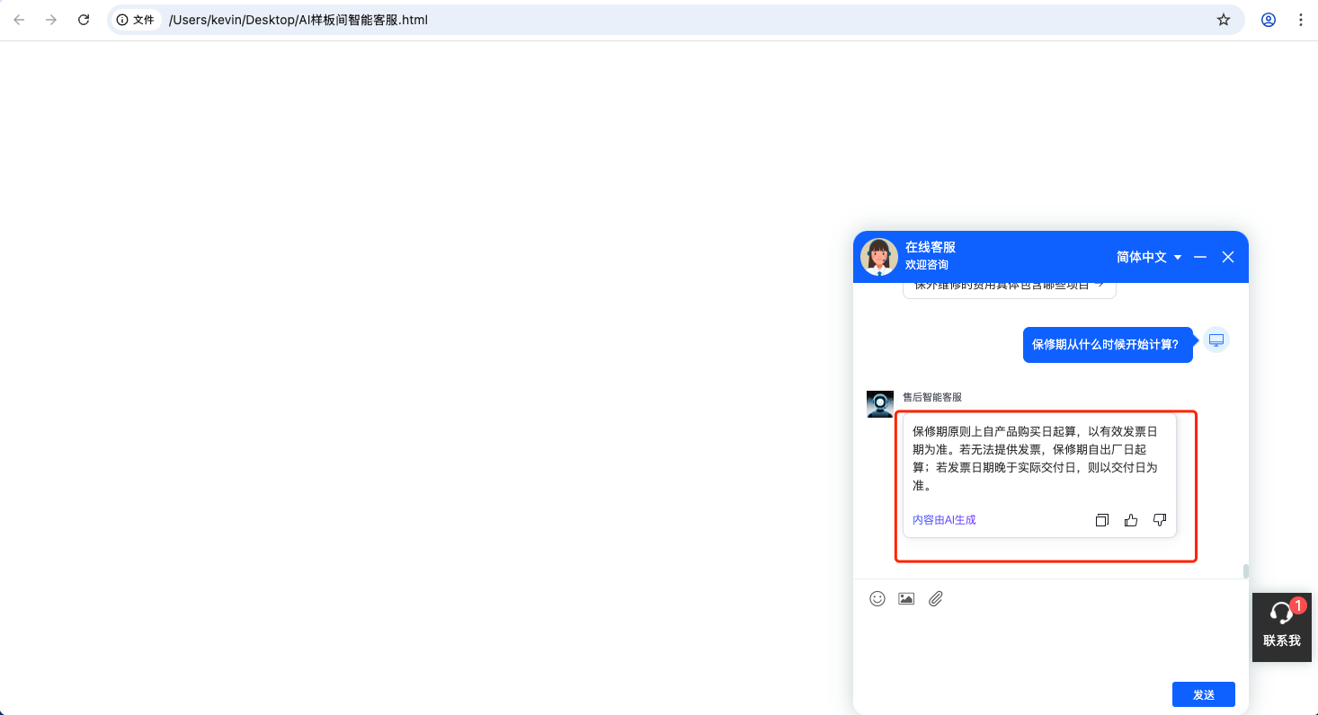Copy the AI reply with copy icon

click(1102, 520)
